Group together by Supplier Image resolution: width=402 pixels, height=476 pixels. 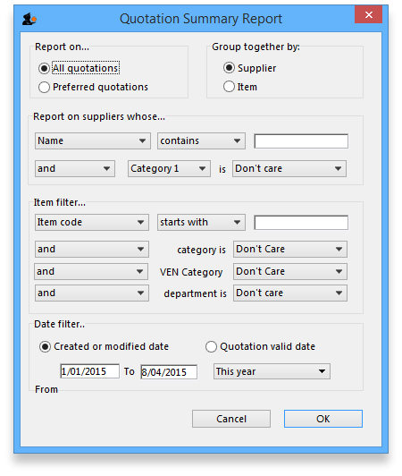(x=229, y=68)
